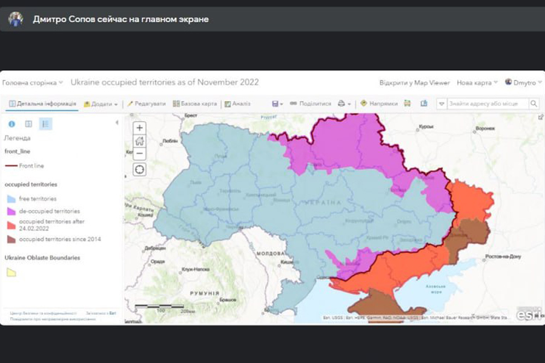545x363 pixels.
Task: Click the find my location button
Action: (x=139, y=169)
